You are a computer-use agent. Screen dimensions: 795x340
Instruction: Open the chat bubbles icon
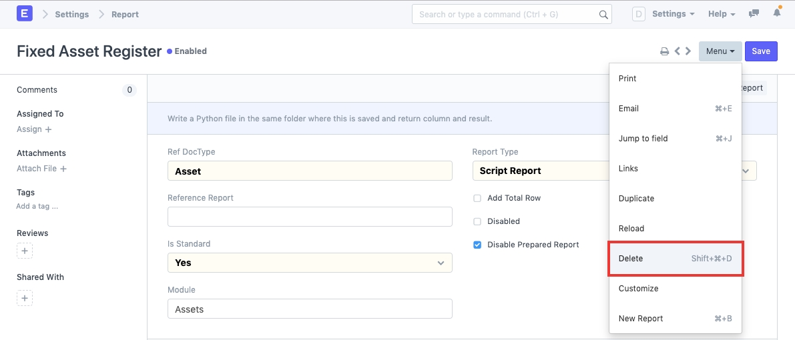(754, 14)
